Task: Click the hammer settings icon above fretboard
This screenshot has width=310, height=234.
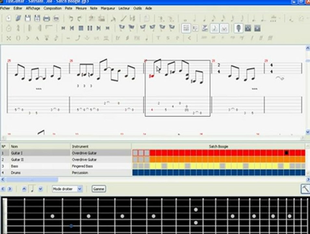Action: pos(305,189)
